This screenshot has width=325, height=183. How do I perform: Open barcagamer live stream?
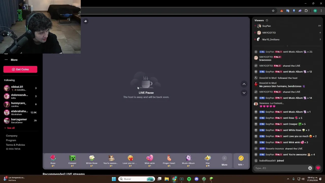[x=20, y=121]
